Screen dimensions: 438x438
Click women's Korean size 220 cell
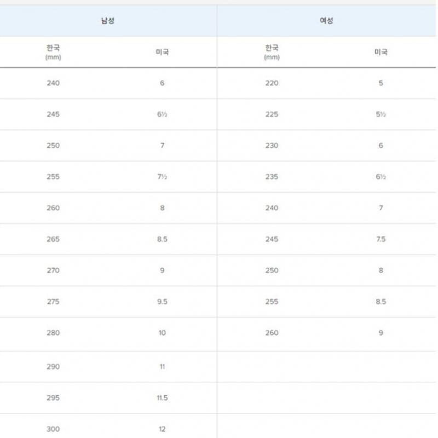(x=272, y=83)
